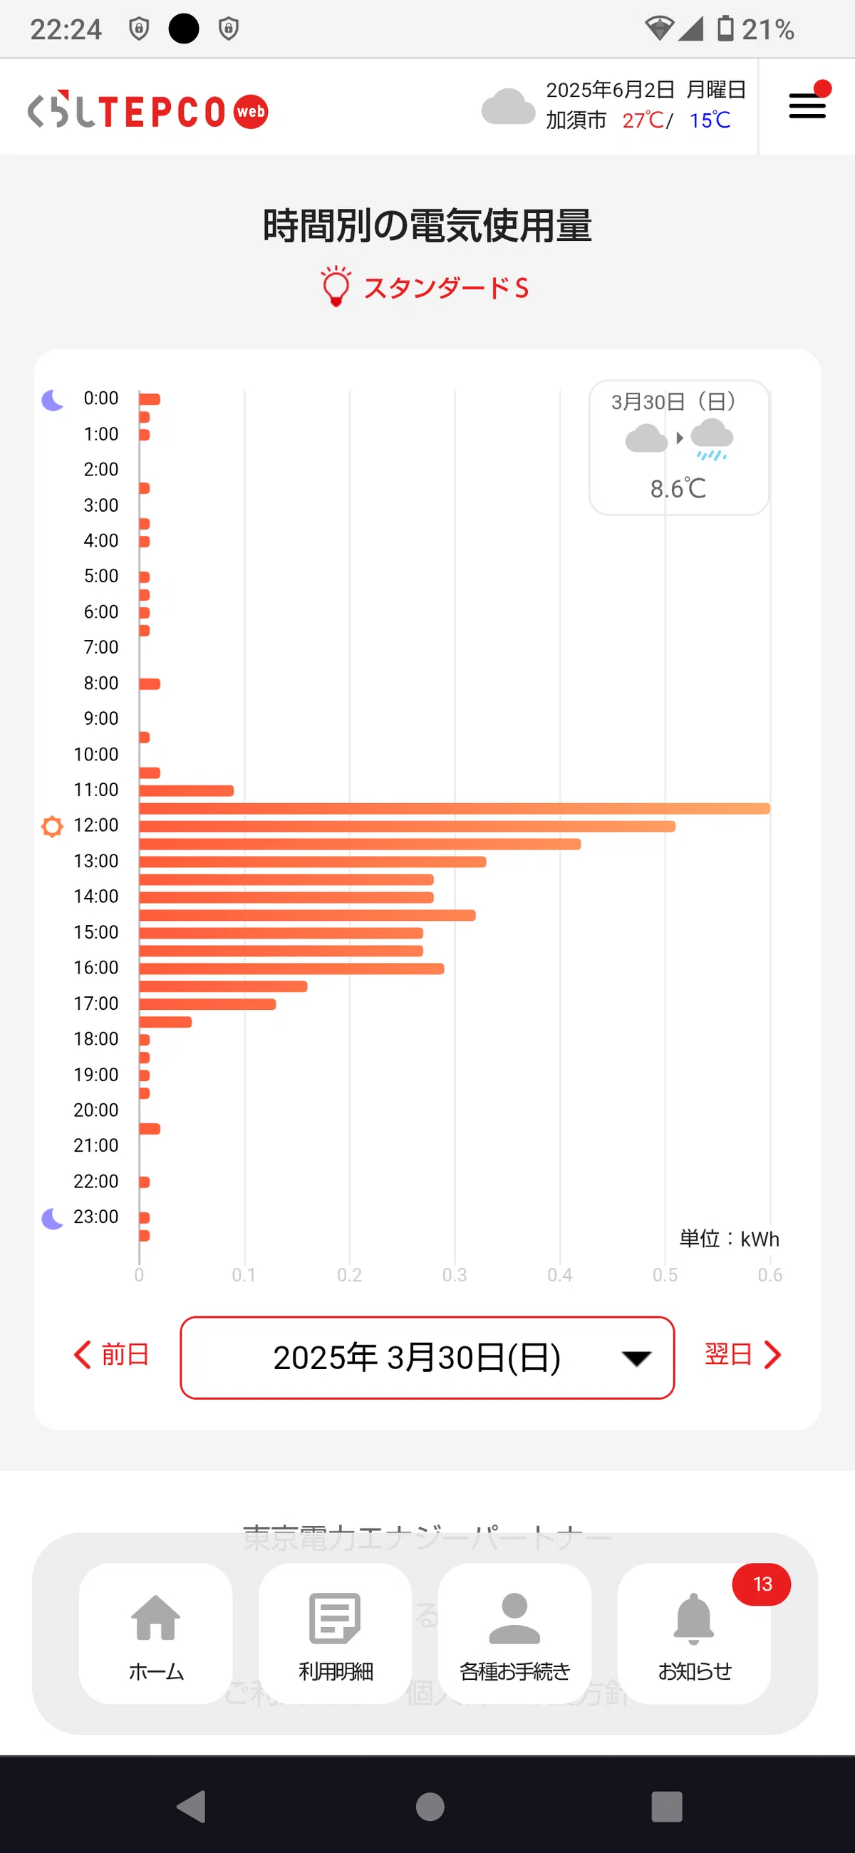Image resolution: width=855 pixels, height=1853 pixels.
Task: Open the date dropdown 2025年 3月30日(日)
Action: point(427,1358)
